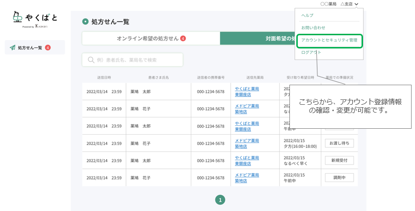Viewport: 415px width, 211px height.
Task: Open やくばと薬局 東銀座店 link in third row
Action: [247, 126]
